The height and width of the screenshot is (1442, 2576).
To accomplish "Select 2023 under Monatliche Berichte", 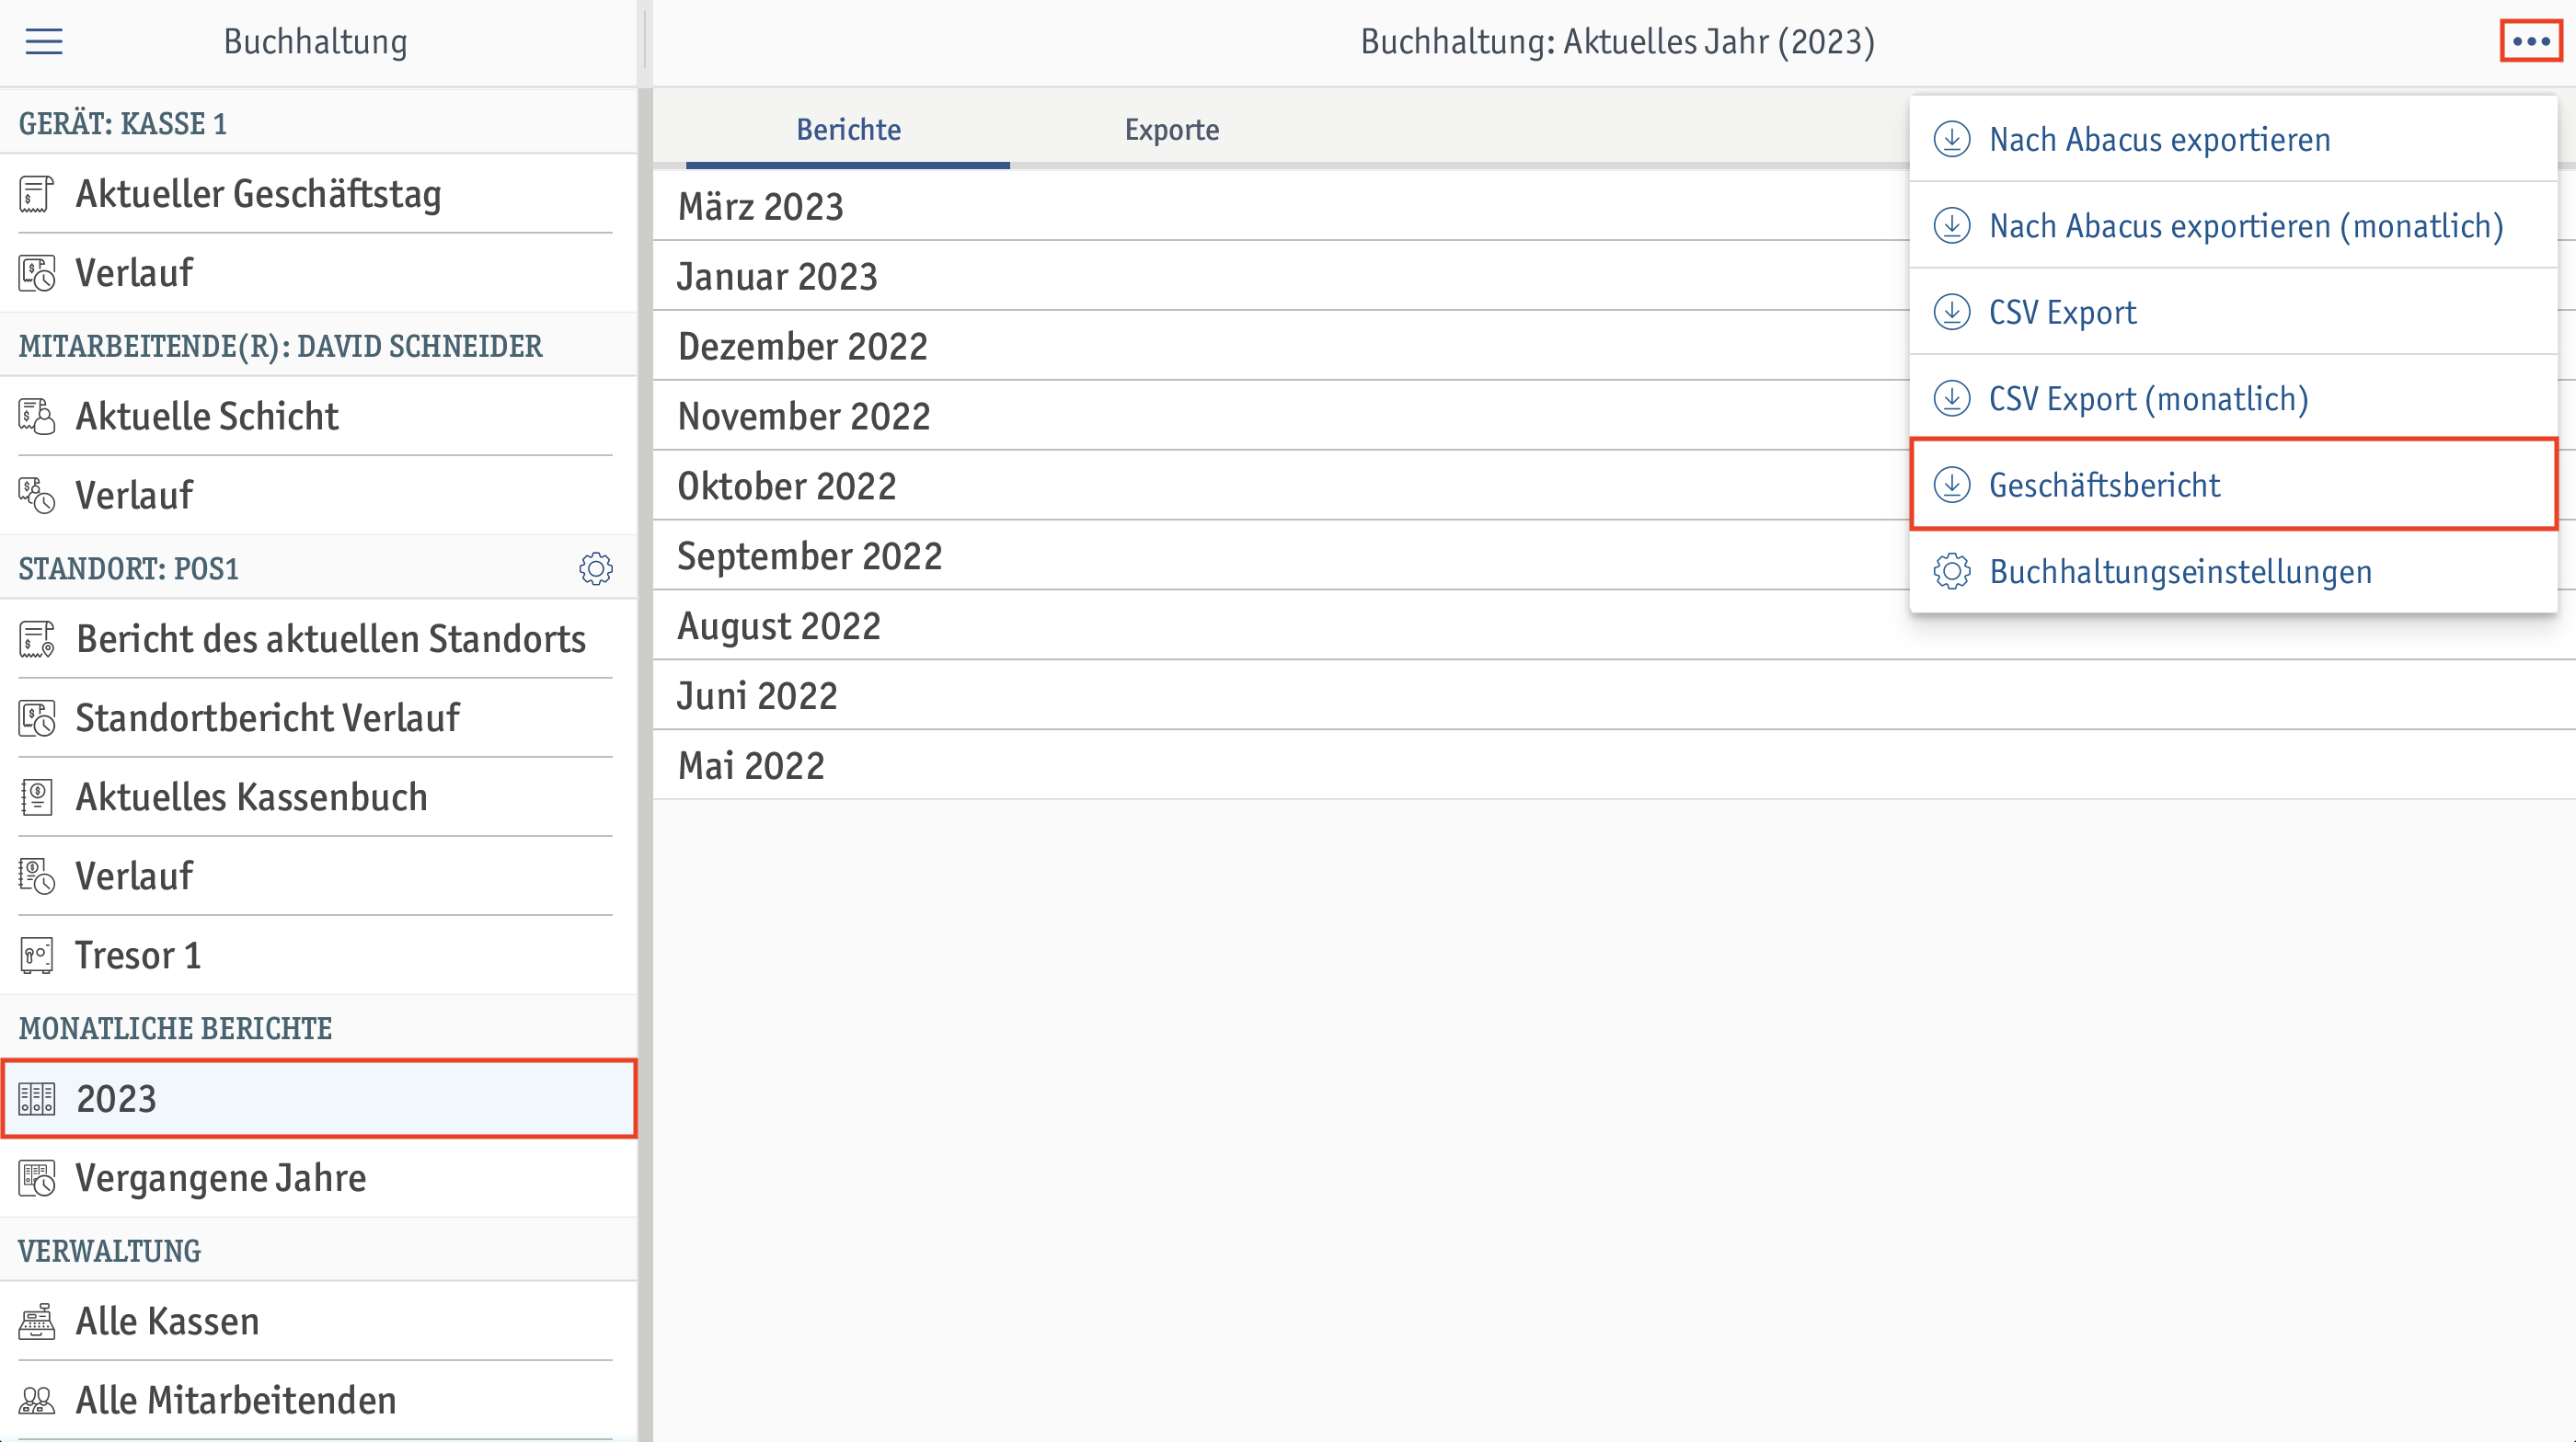I will pos(318,1099).
